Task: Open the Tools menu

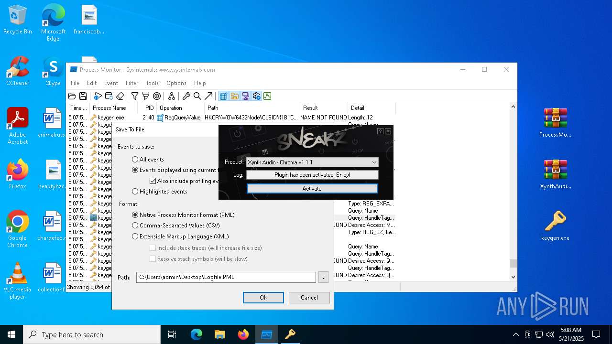Action: (x=152, y=83)
